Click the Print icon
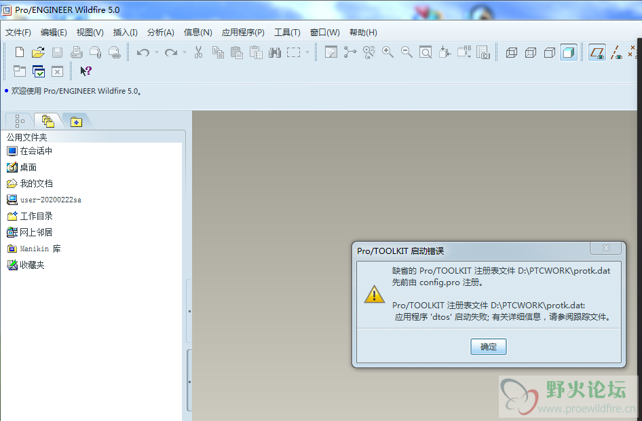This screenshot has width=642, height=421. [x=77, y=52]
